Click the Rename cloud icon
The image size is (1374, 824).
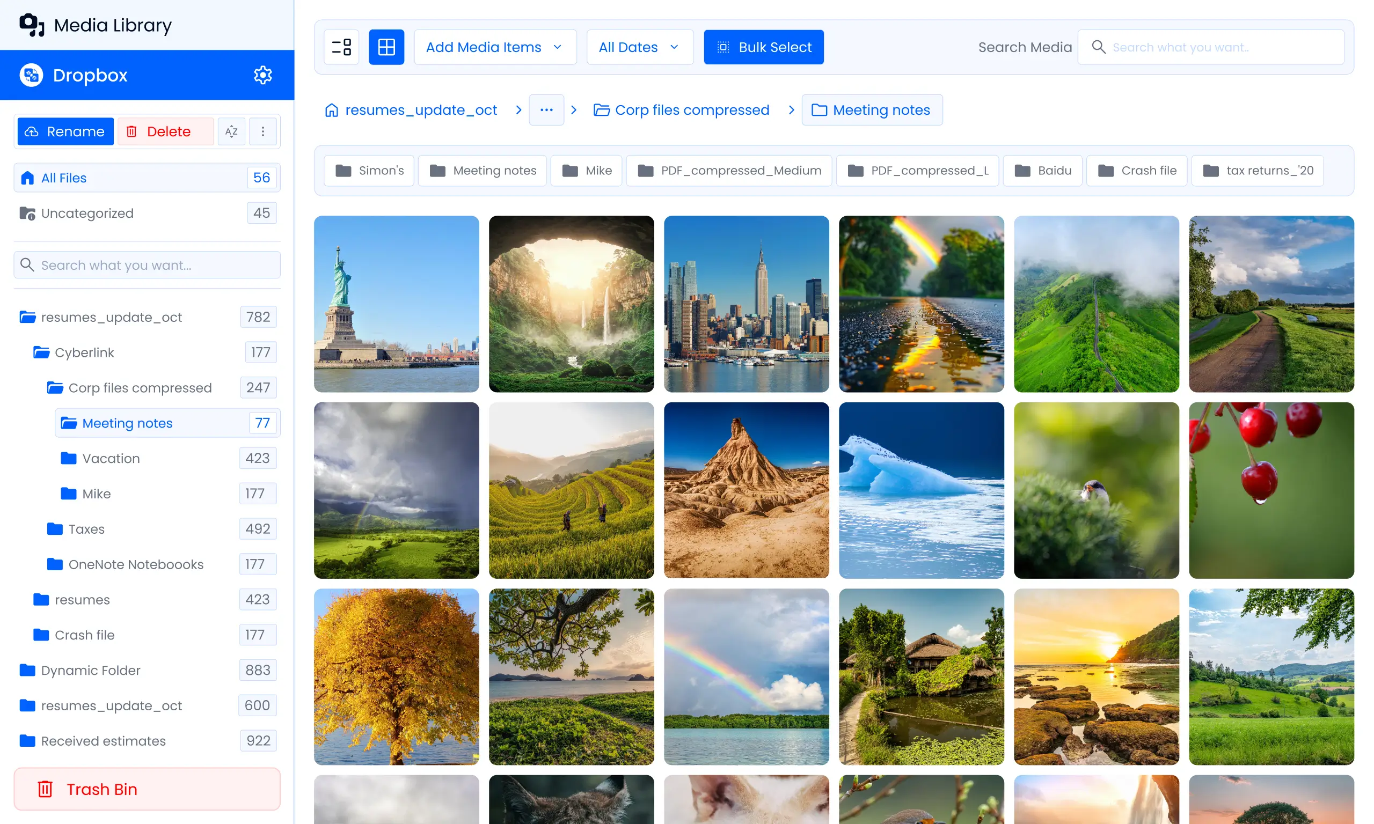pos(32,131)
